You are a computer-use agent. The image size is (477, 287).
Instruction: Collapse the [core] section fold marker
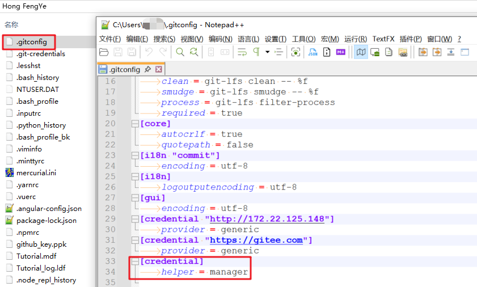point(135,124)
